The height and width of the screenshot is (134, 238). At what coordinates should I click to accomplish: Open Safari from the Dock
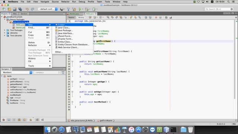tap(61, 130)
